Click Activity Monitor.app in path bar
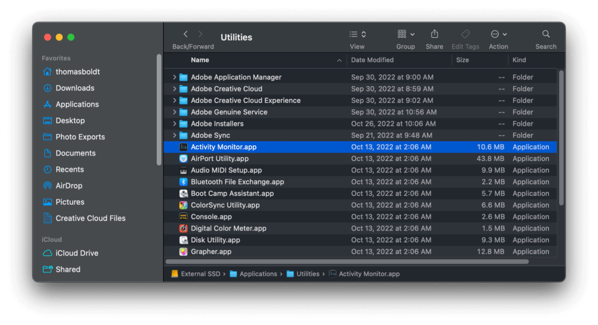The height and width of the screenshot is (325, 598). coord(364,274)
